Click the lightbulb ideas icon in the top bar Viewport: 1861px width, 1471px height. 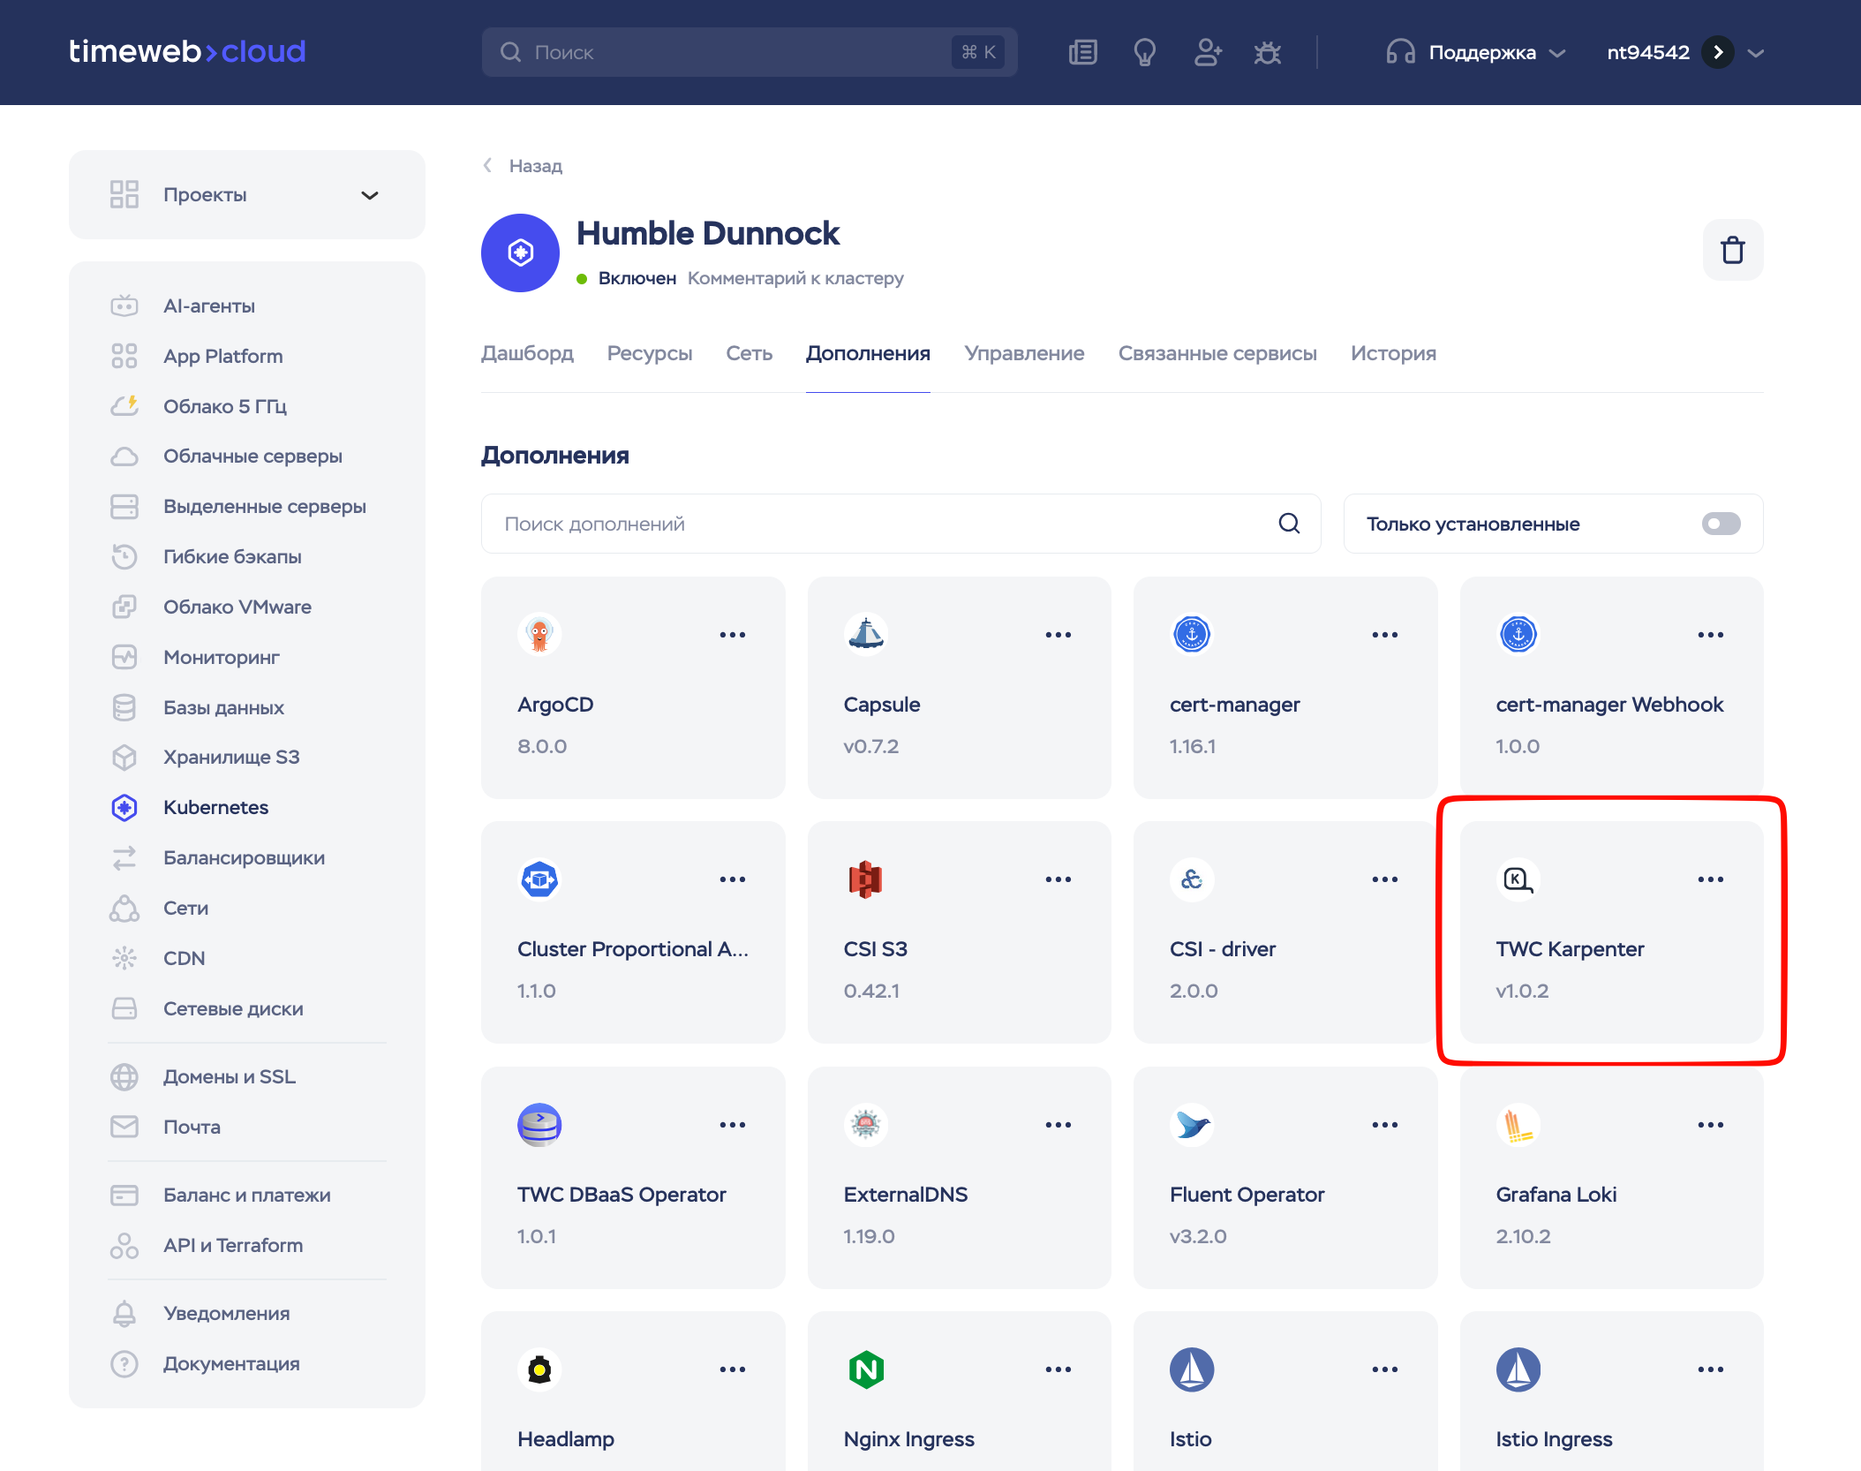1145,52
